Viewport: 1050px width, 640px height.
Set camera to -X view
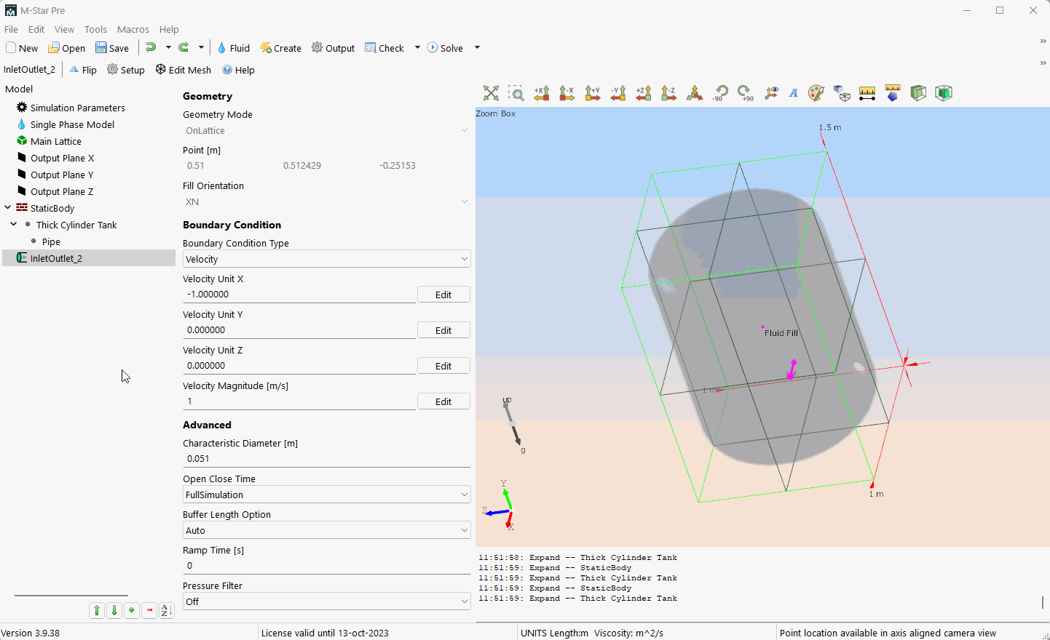coord(567,93)
